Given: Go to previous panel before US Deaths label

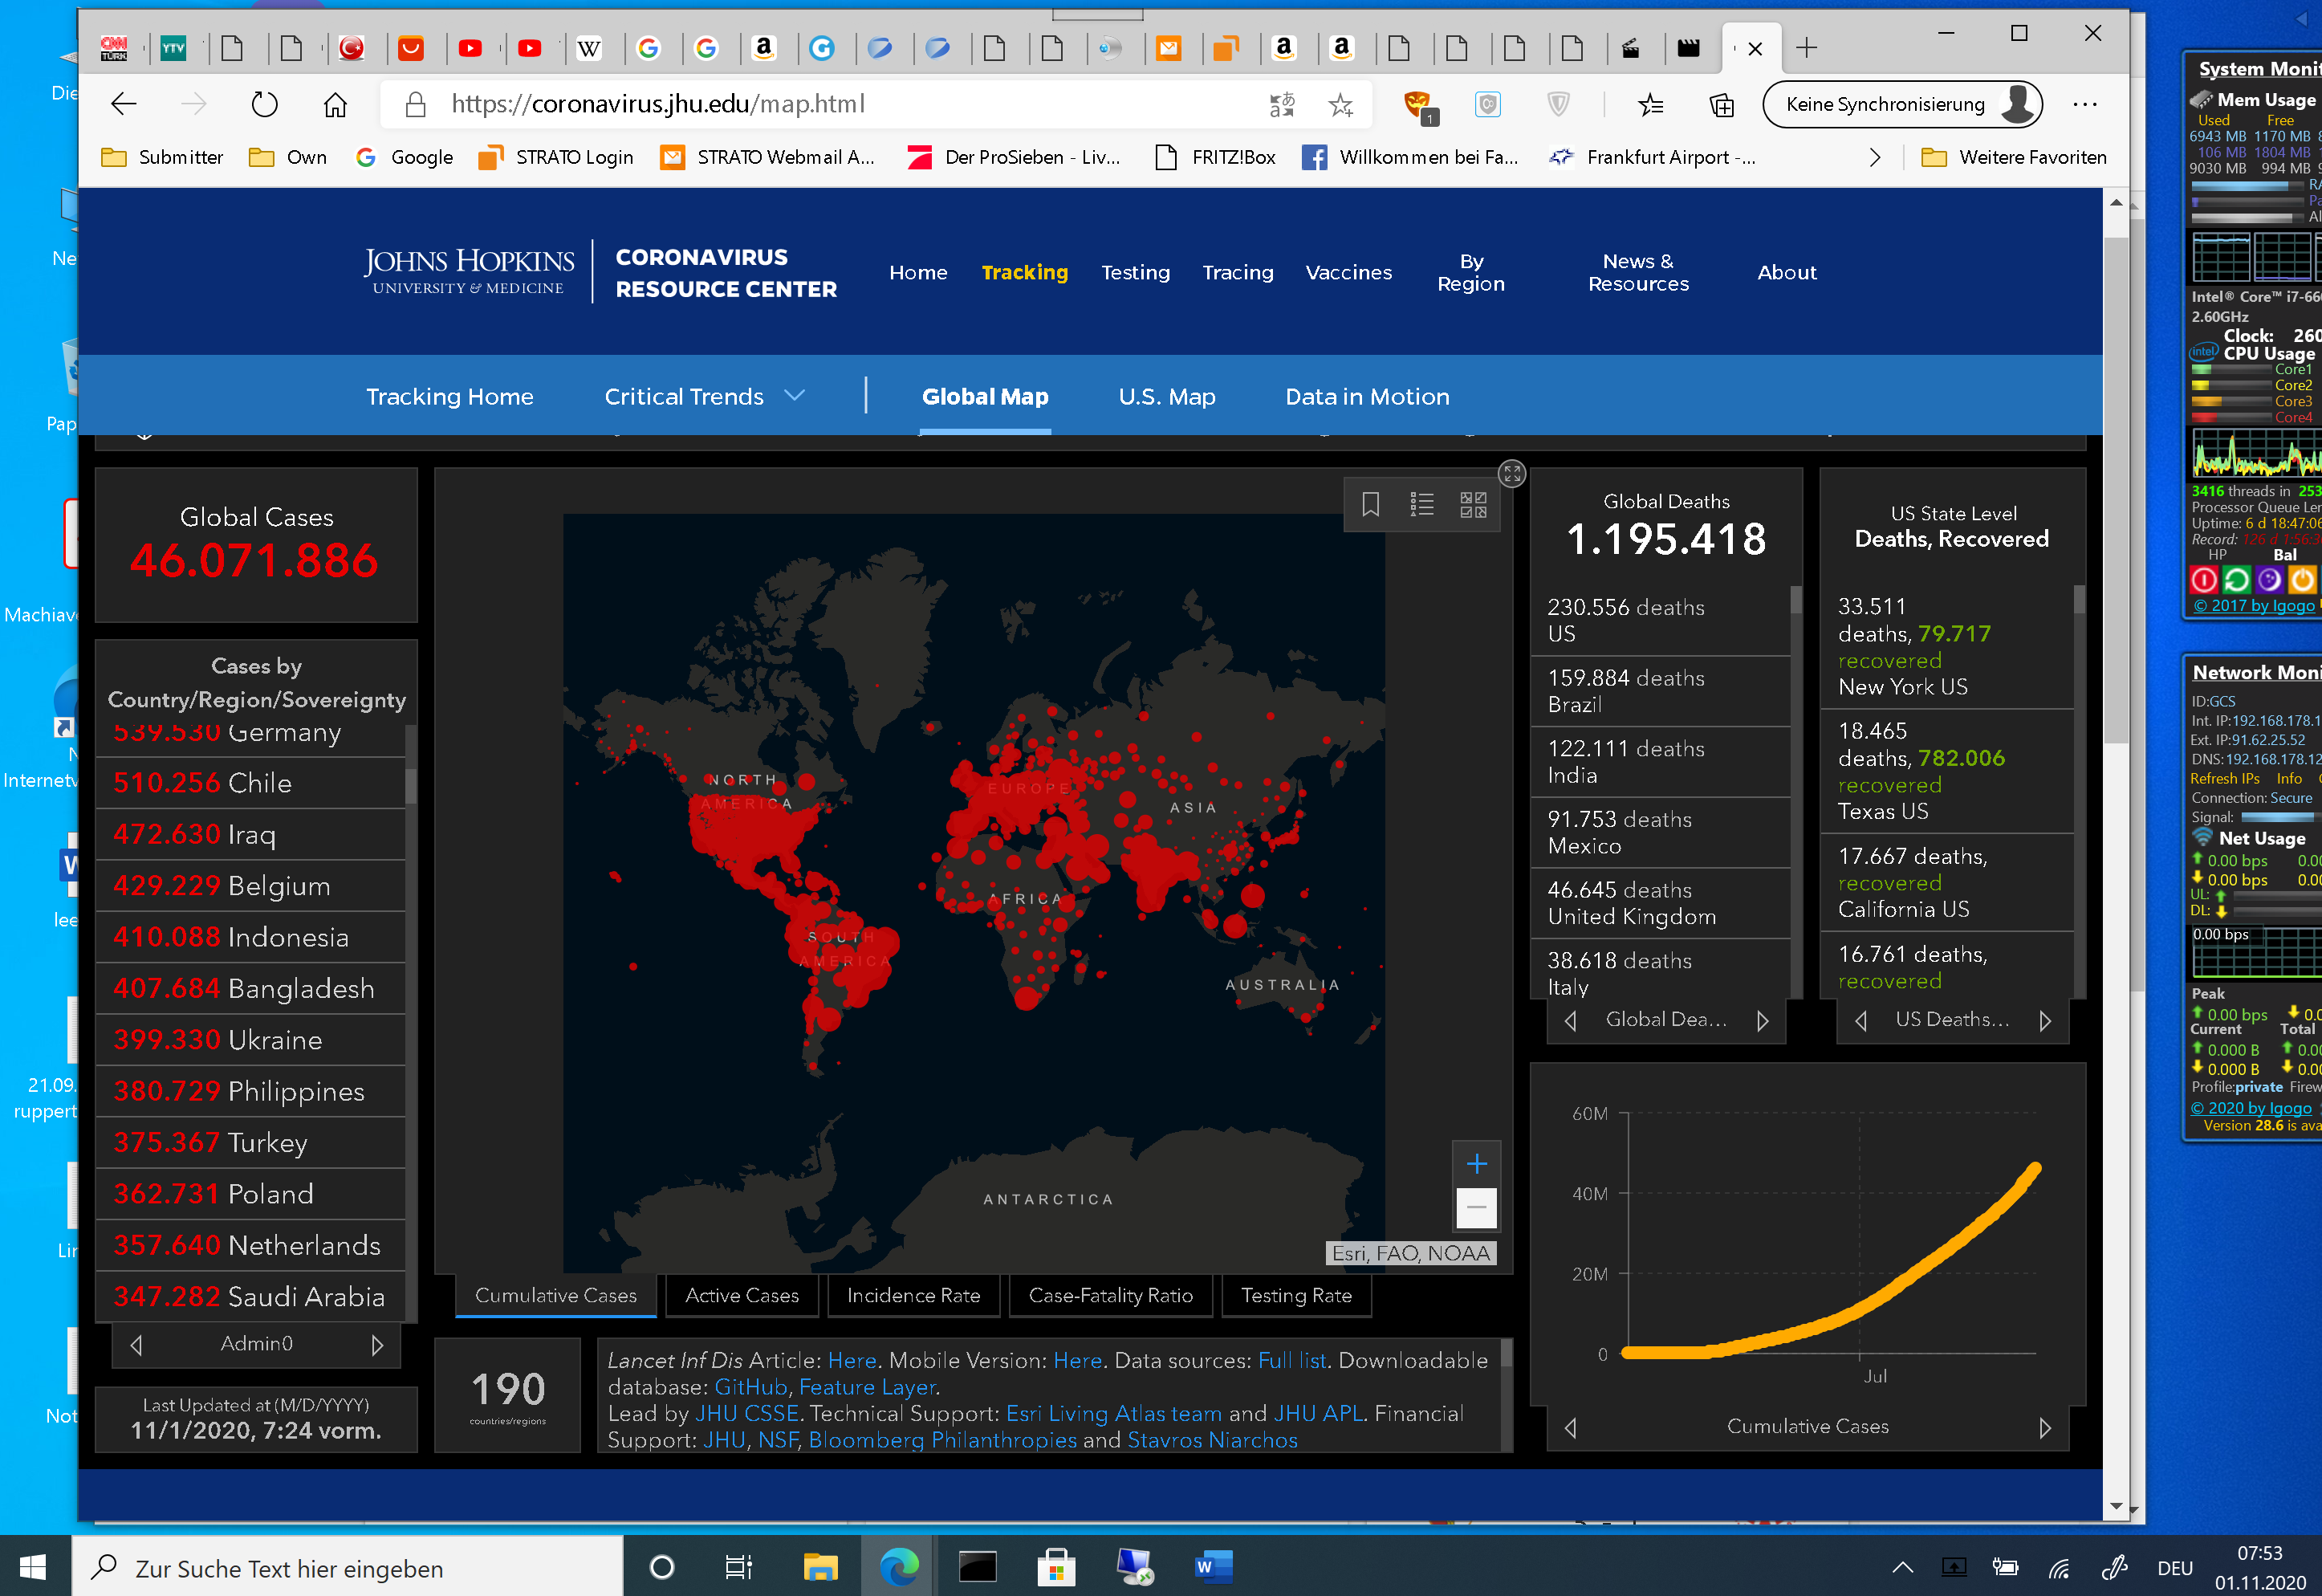Looking at the screenshot, I should [1860, 1021].
